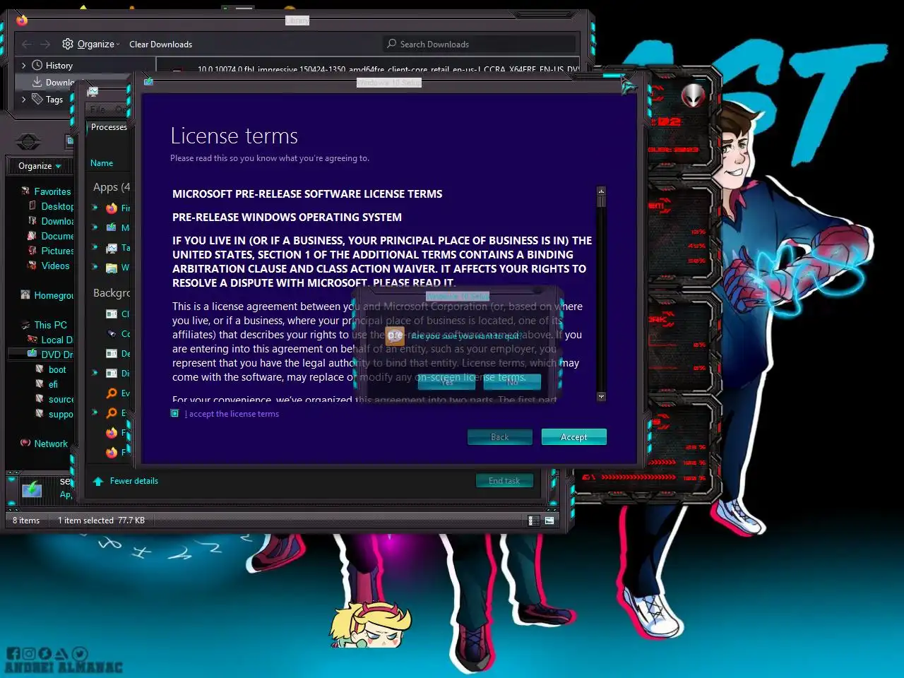
Task: Check 'I accept the license terms' box
Action: click(x=175, y=414)
